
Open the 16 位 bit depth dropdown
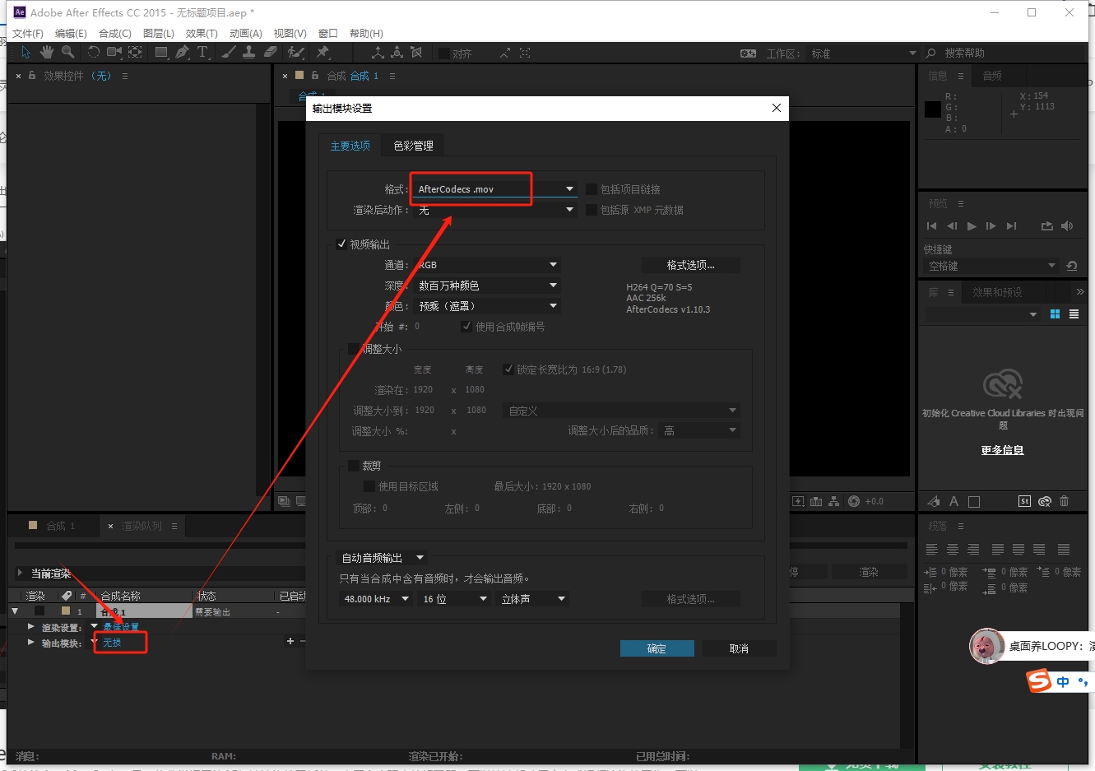(x=454, y=599)
